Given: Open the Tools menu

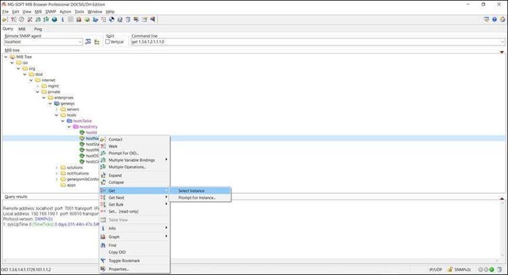Looking at the screenshot, I should [x=79, y=12].
